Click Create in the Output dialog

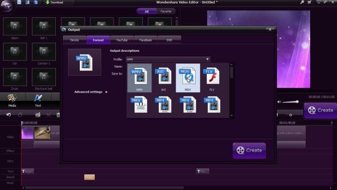(249, 150)
